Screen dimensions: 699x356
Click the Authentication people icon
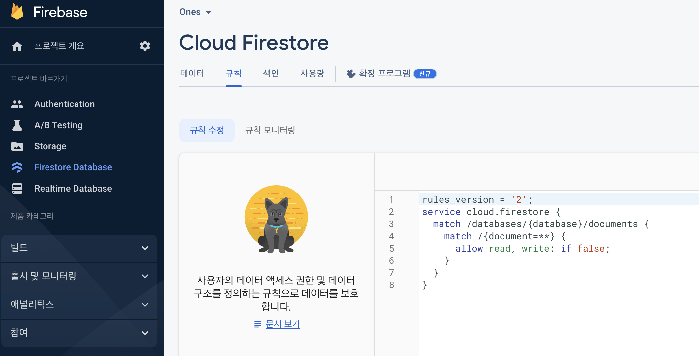[x=17, y=104]
